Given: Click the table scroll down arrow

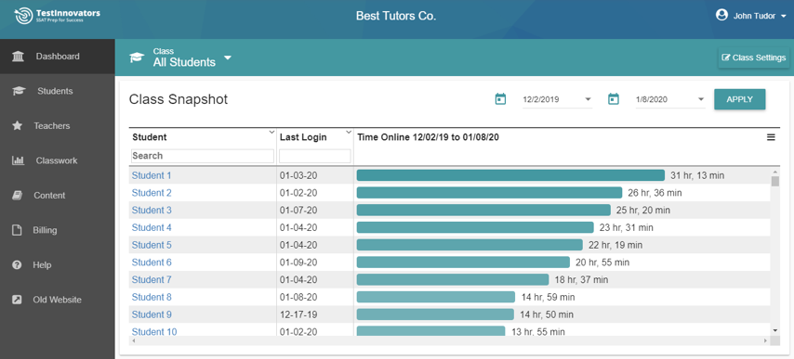Looking at the screenshot, I should [774, 330].
